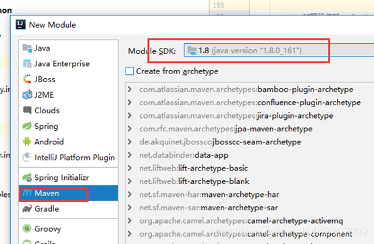Expand camel-archetype-component entry
Screen dimensions: 374x244
[130, 234]
